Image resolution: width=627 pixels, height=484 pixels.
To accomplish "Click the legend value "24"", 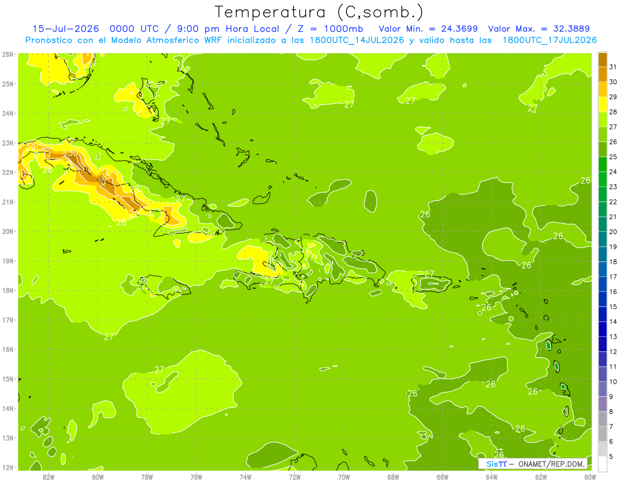I will pos(613,172).
